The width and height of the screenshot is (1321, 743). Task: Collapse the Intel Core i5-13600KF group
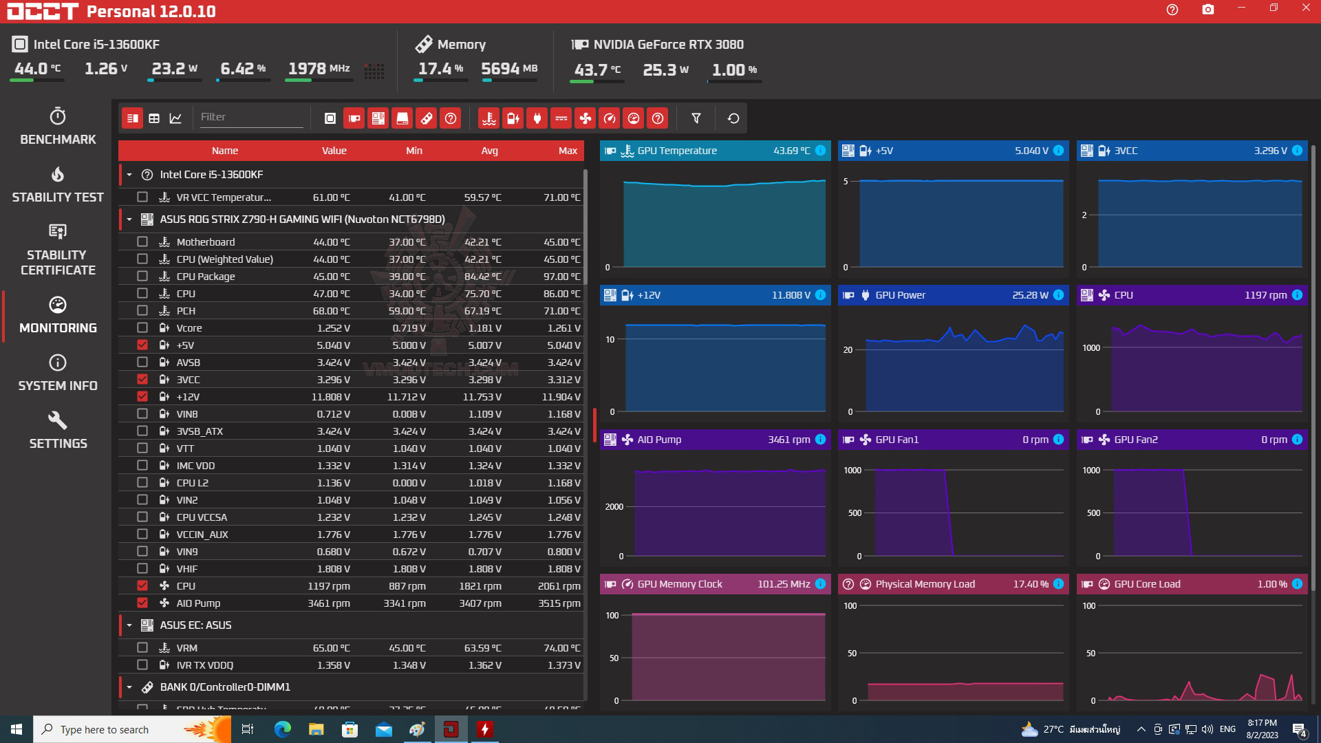129,175
